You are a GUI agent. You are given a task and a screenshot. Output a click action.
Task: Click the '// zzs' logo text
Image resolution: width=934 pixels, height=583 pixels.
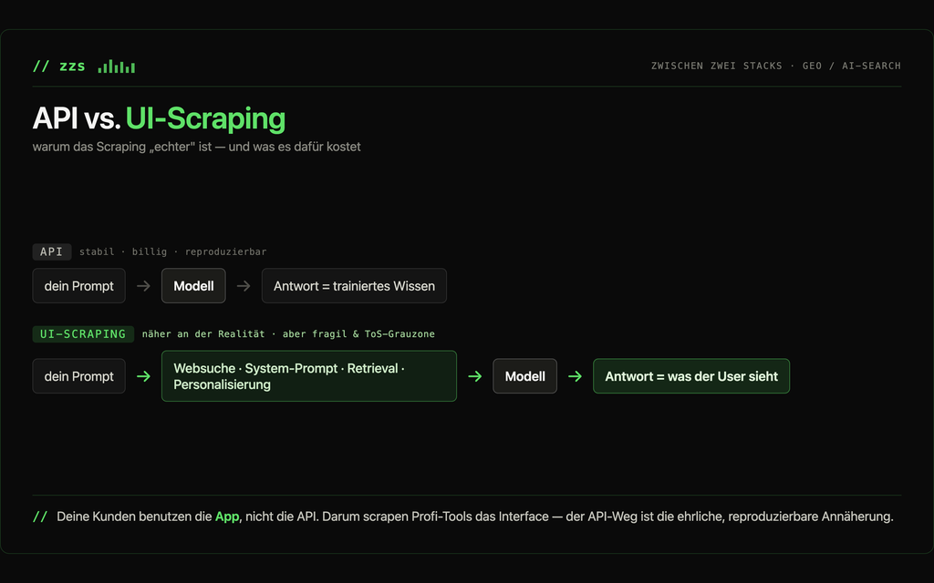click(x=59, y=66)
